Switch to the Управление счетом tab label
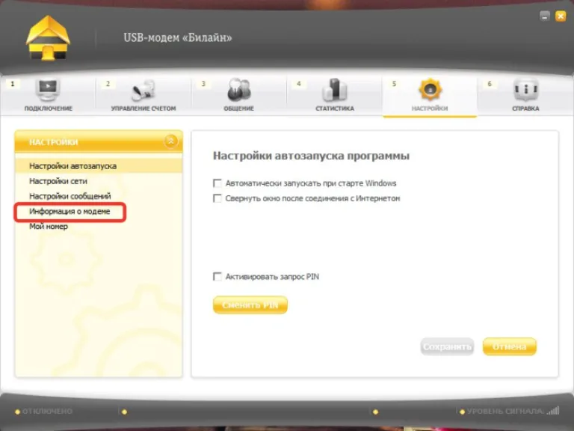This screenshot has height=431, width=574. [x=143, y=108]
